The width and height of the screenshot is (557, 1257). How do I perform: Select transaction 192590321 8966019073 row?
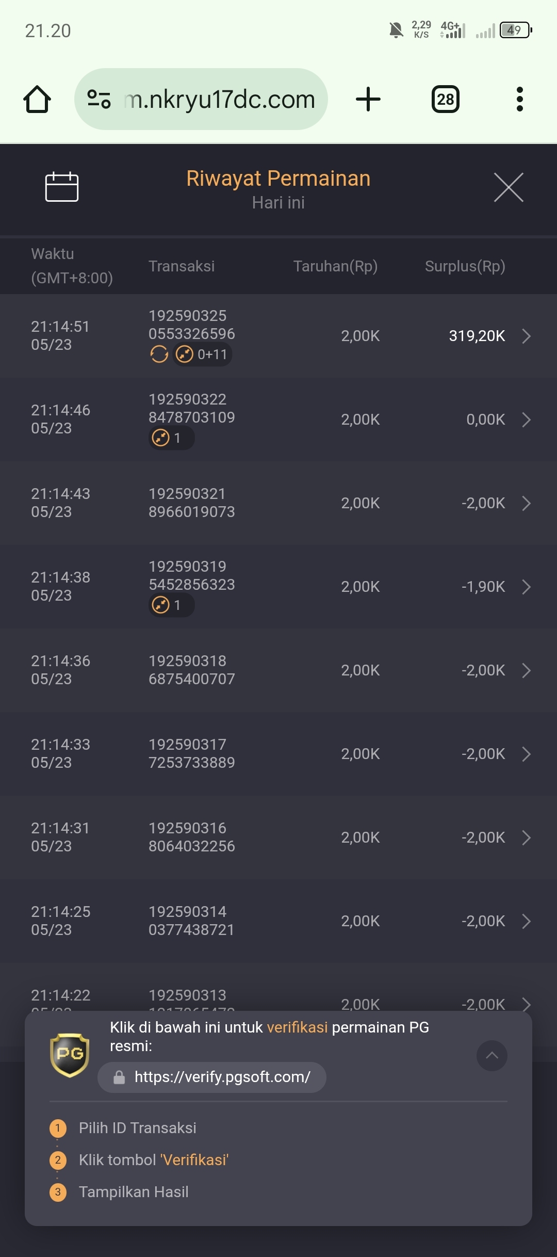[278, 503]
